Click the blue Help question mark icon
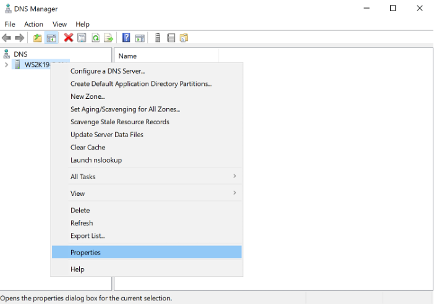434x304 pixels. (x=126, y=38)
